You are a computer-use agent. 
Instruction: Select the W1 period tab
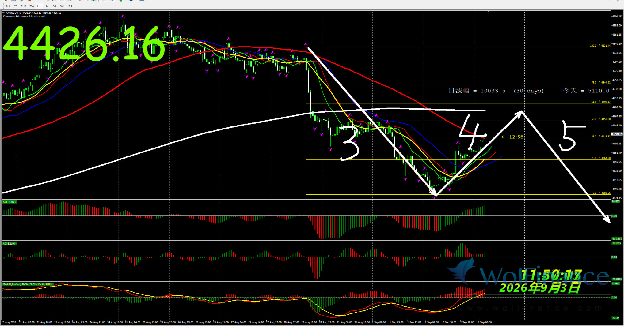pyautogui.click(x=62, y=6)
